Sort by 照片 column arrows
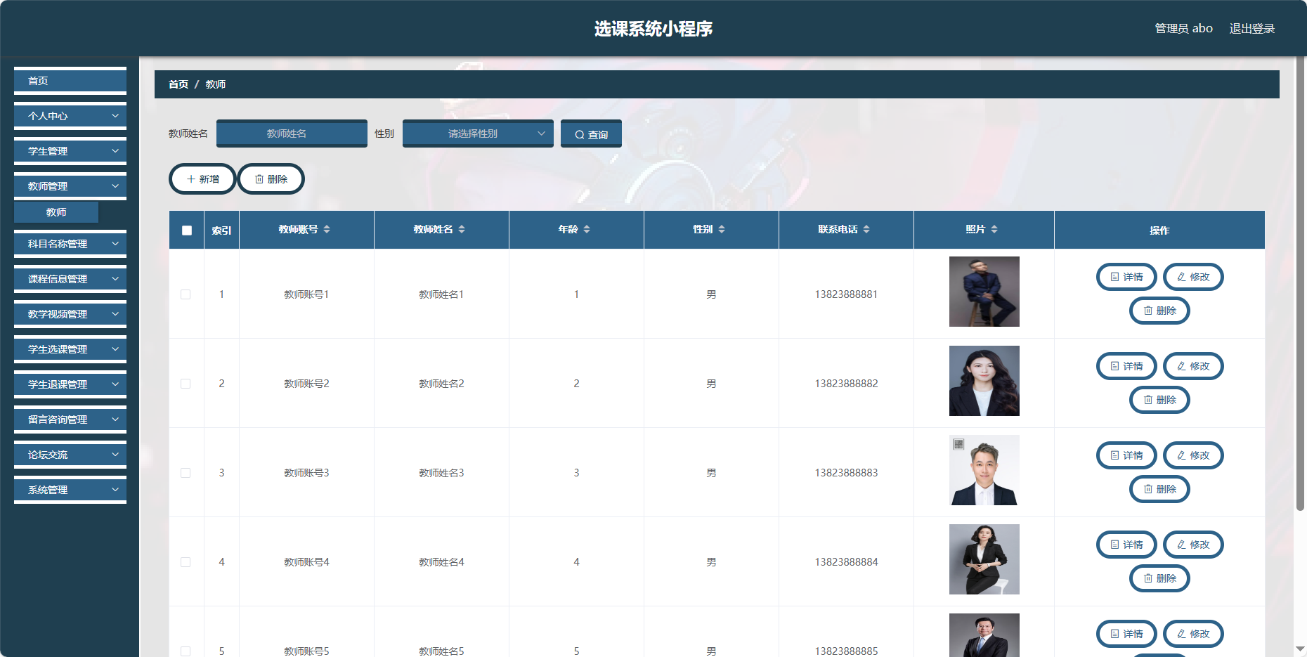 pyautogui.click(x=994, y=229)
